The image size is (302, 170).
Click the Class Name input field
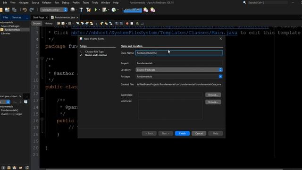(x=179, y=53)
